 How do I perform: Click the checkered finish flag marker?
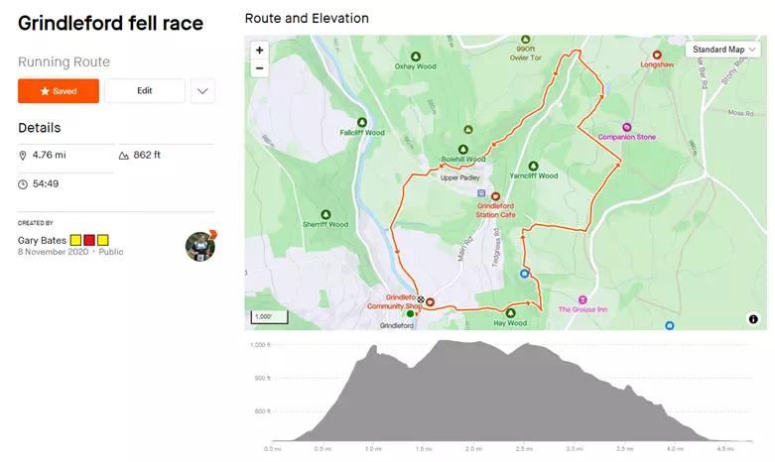420,299
